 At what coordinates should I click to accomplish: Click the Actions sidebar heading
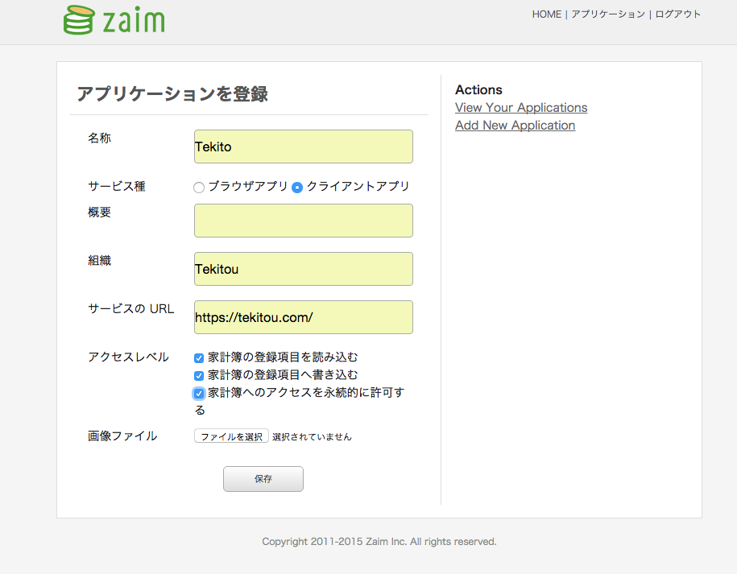(478, 89)
